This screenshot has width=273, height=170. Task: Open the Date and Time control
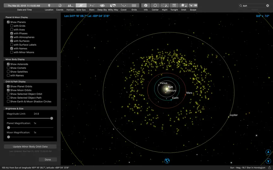click(x=24, y=6)
